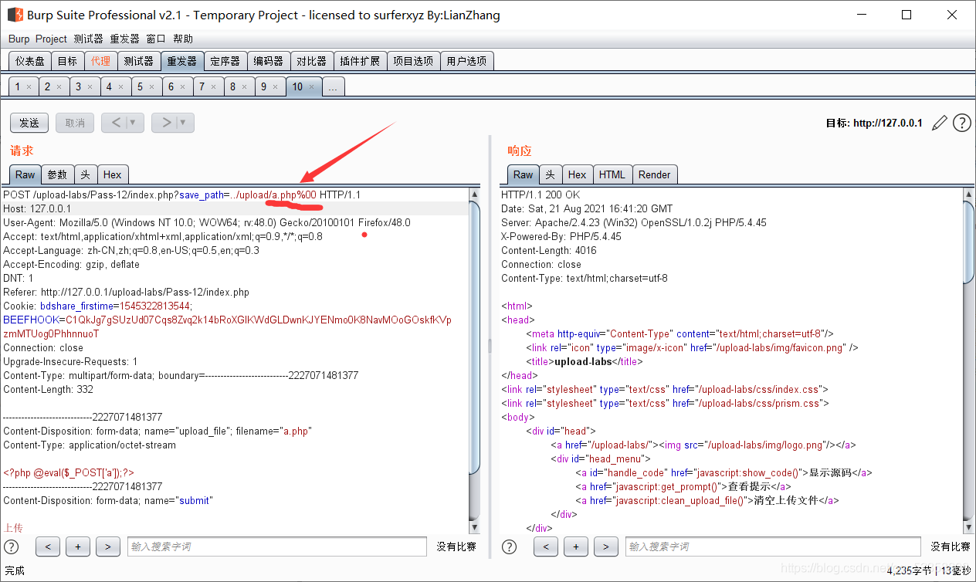
Task: Select the response Render tab
Action: click(655, 174)
